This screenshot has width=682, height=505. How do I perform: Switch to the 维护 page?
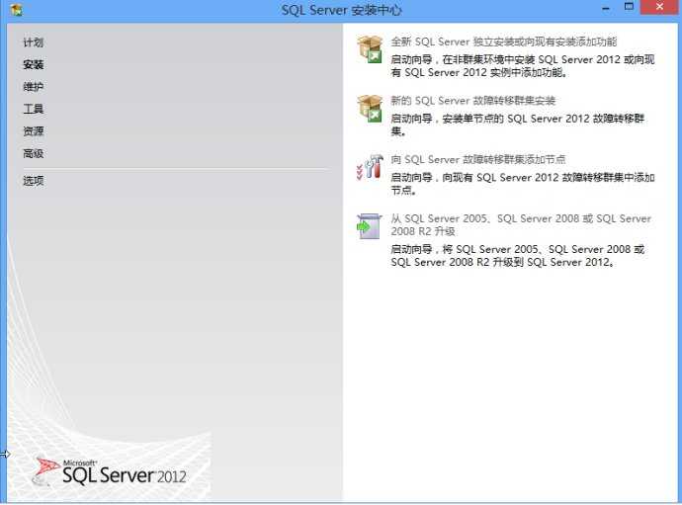click(33, 87)
